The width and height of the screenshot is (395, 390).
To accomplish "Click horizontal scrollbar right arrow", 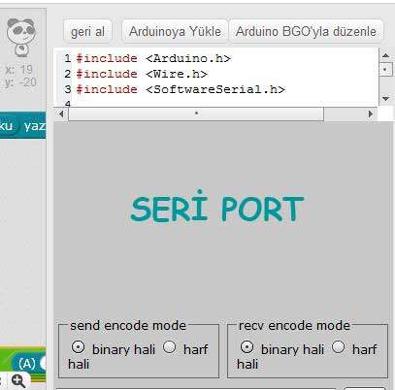I will (x=371, y=114).
